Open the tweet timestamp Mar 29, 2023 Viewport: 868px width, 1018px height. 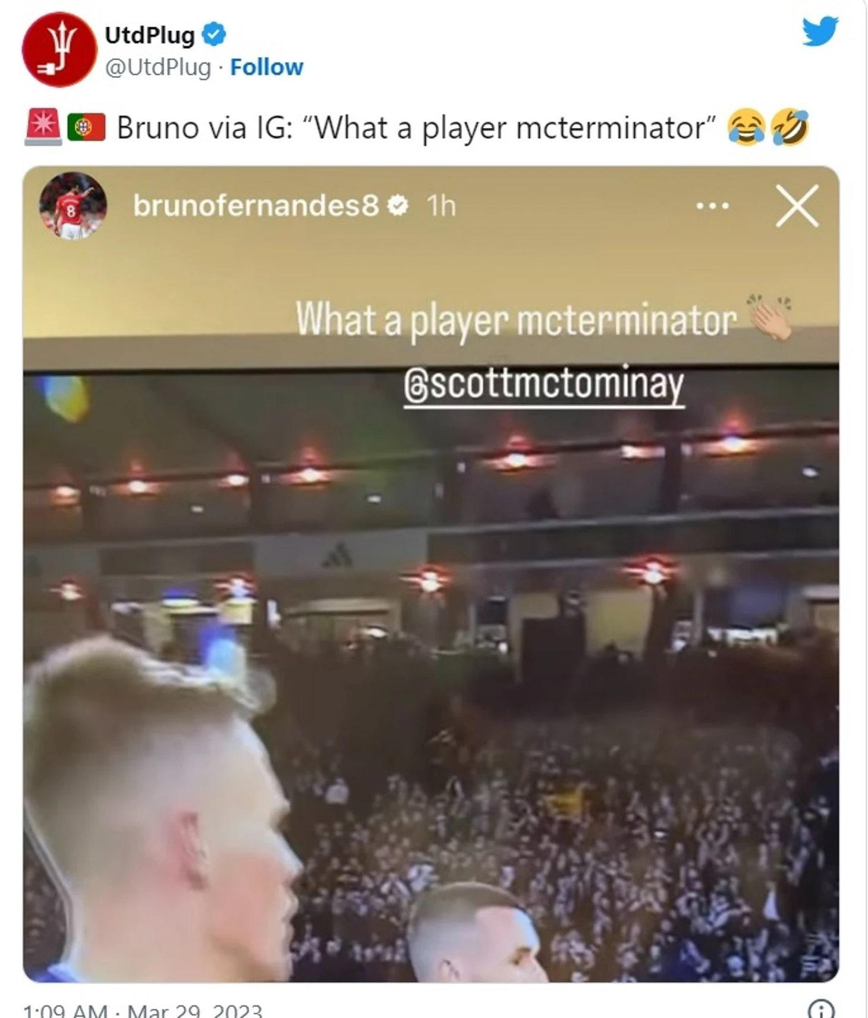coord(142,1010)
